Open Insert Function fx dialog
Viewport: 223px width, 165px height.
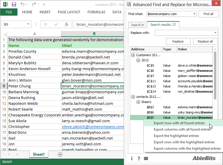66,24
